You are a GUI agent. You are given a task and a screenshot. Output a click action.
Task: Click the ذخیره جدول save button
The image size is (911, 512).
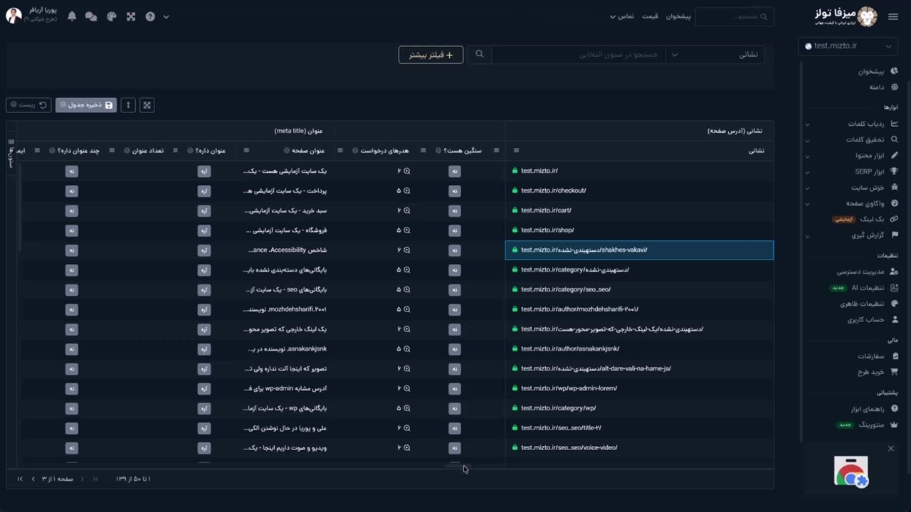click(x=86, y=105)
